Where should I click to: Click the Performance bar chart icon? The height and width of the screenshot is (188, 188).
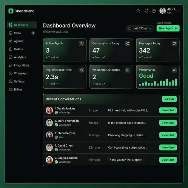coord(174,70)
